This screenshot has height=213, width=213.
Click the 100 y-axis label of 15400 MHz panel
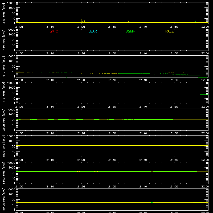click(x=13, y=199)
